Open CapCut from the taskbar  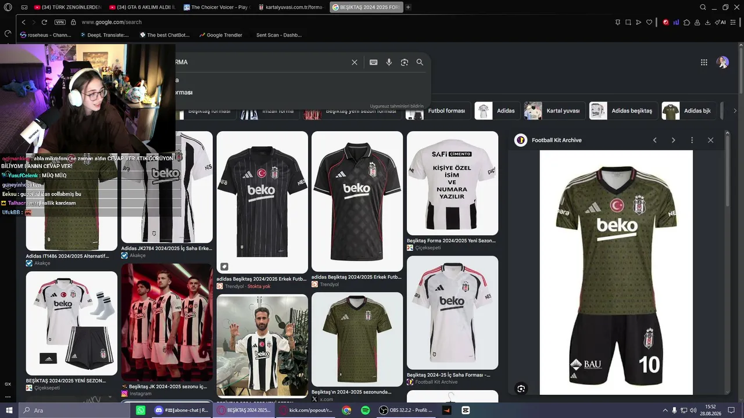(466, 410)
